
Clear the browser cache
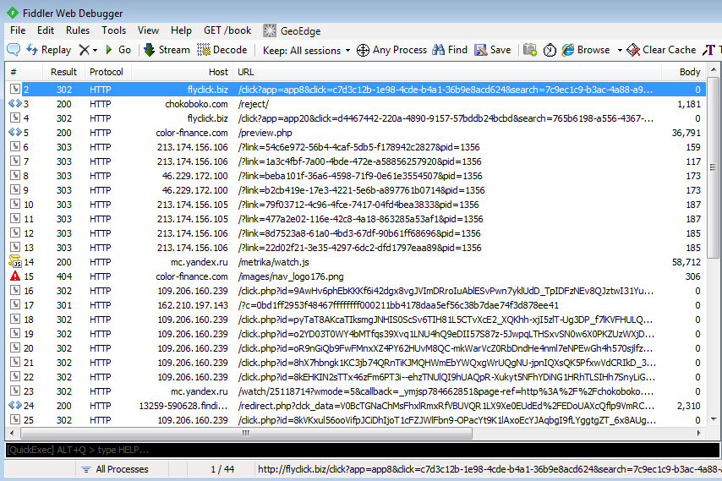click(x=661, y=50)
